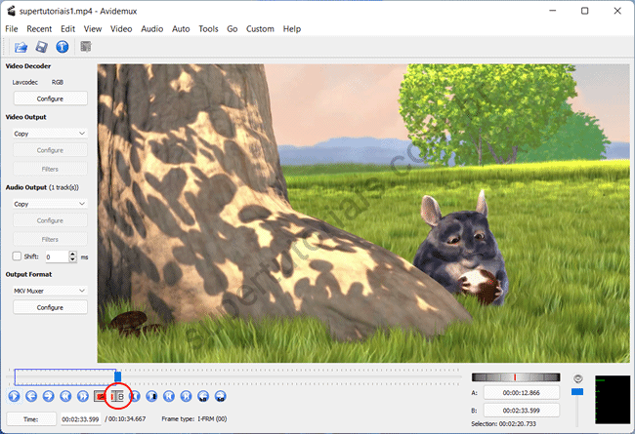635x434 pixels.
Task: Open the MKV Muxer output format dropdown
Action: [x=50, y=290]
